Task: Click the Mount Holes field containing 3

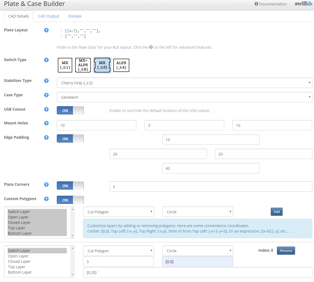Action: coord(184,125)
